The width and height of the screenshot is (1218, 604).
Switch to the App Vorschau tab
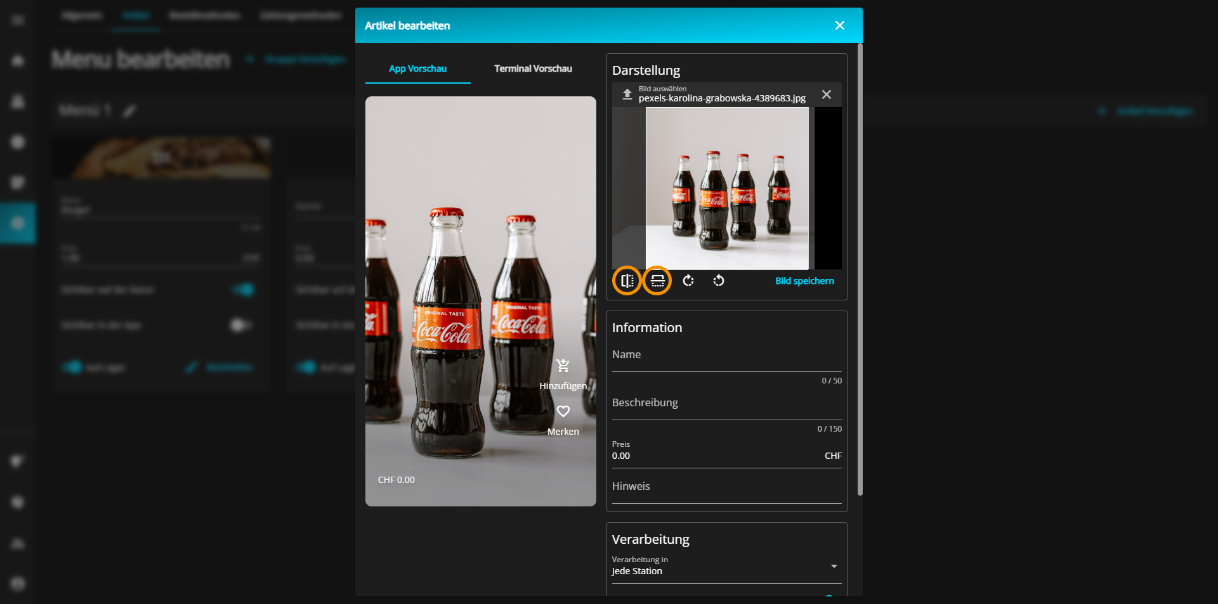point(418,68)
